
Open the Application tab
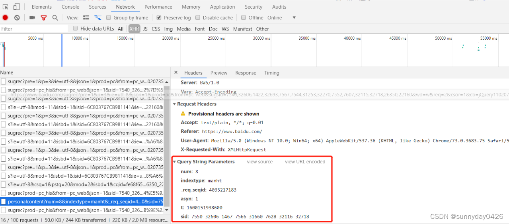point(222,7)
